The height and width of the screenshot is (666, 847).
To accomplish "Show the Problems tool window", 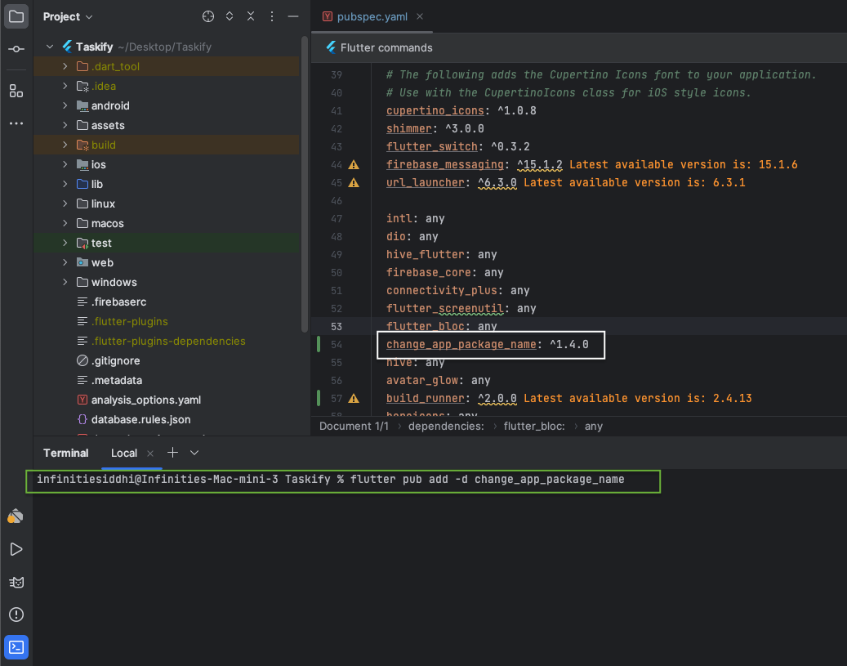I will [16, 615].
